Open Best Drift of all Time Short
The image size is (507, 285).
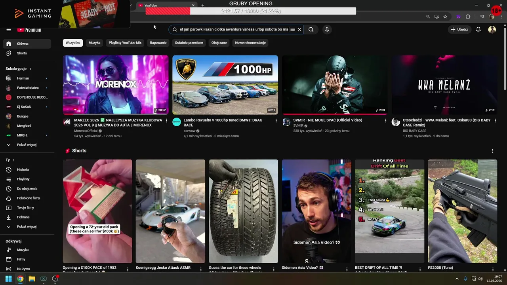[389, 211]
